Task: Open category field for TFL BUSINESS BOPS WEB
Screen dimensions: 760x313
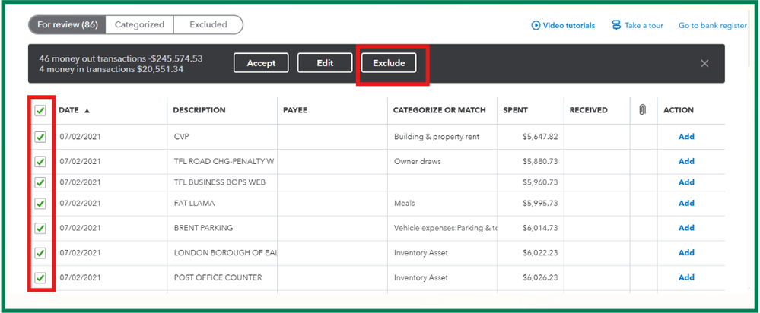Action: 442,182
